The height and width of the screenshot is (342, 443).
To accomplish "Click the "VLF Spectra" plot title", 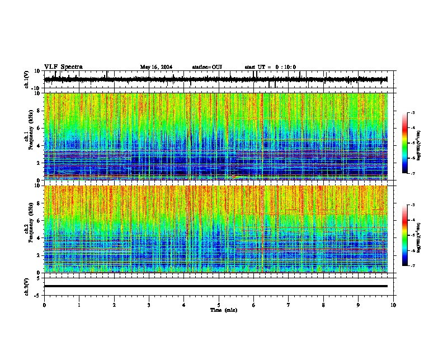I will 63,67.
